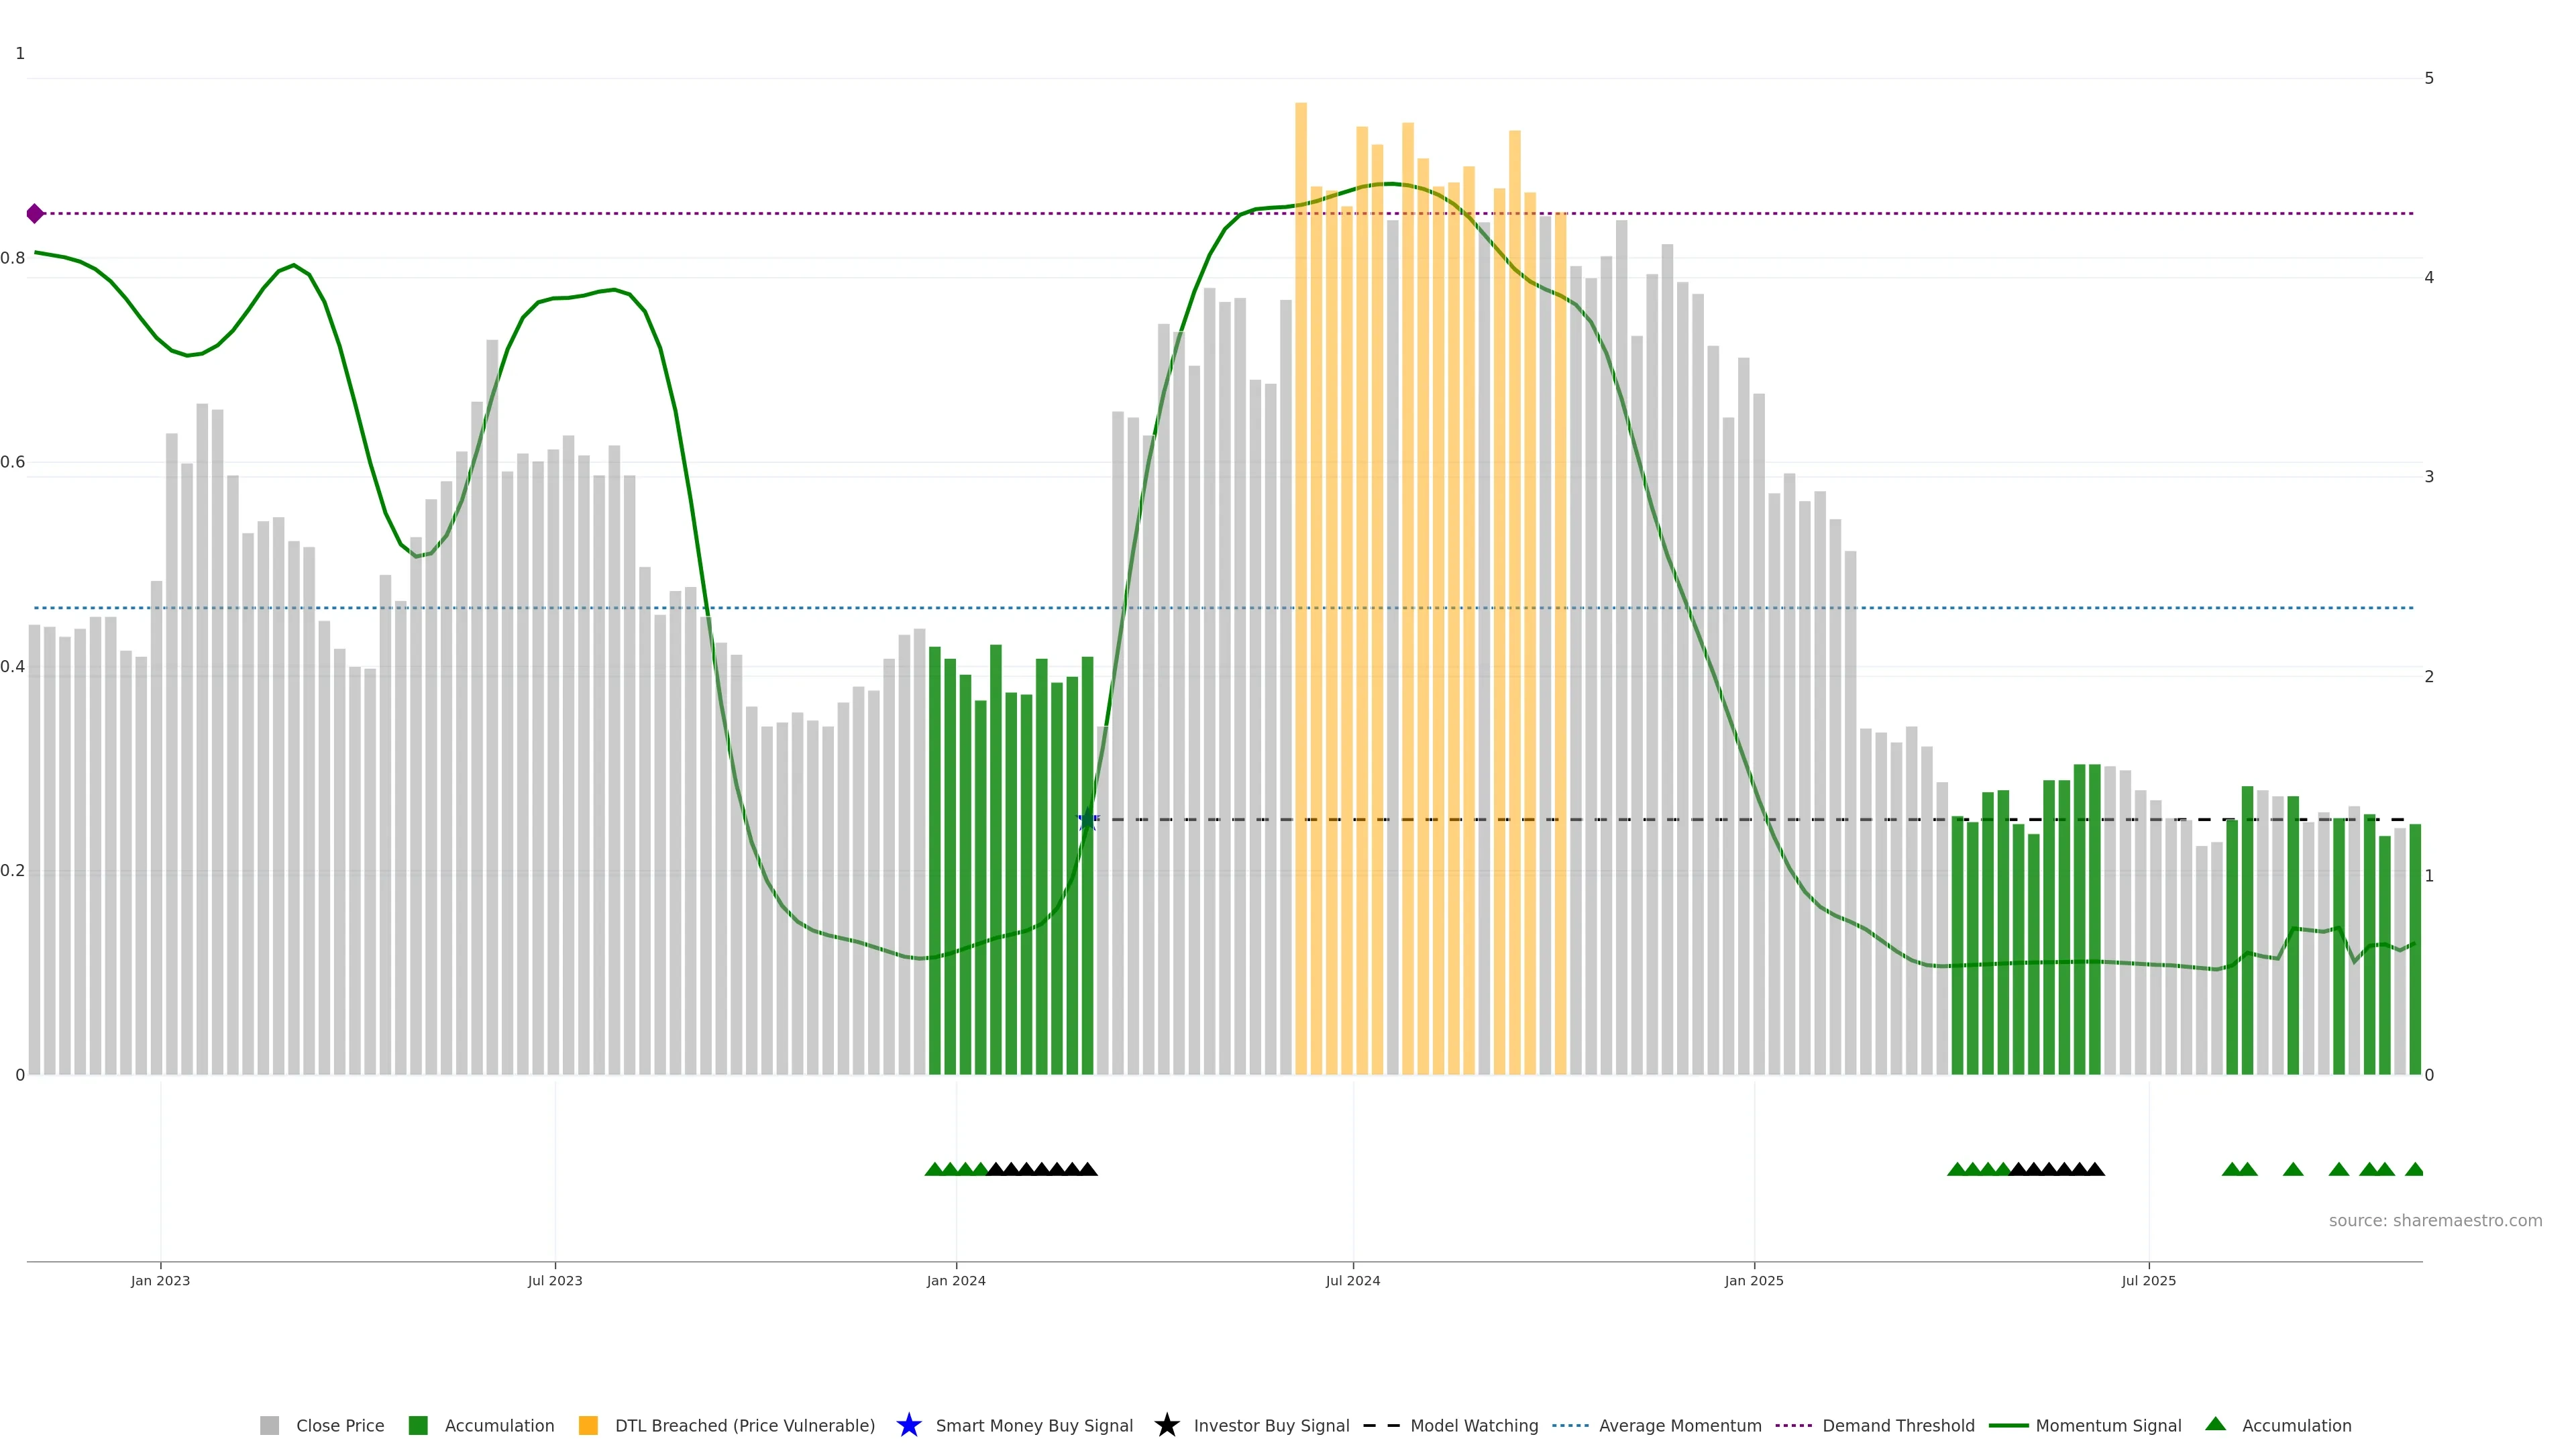Click the purple diamond Demand Threshold marker

(x=35, y=213)
